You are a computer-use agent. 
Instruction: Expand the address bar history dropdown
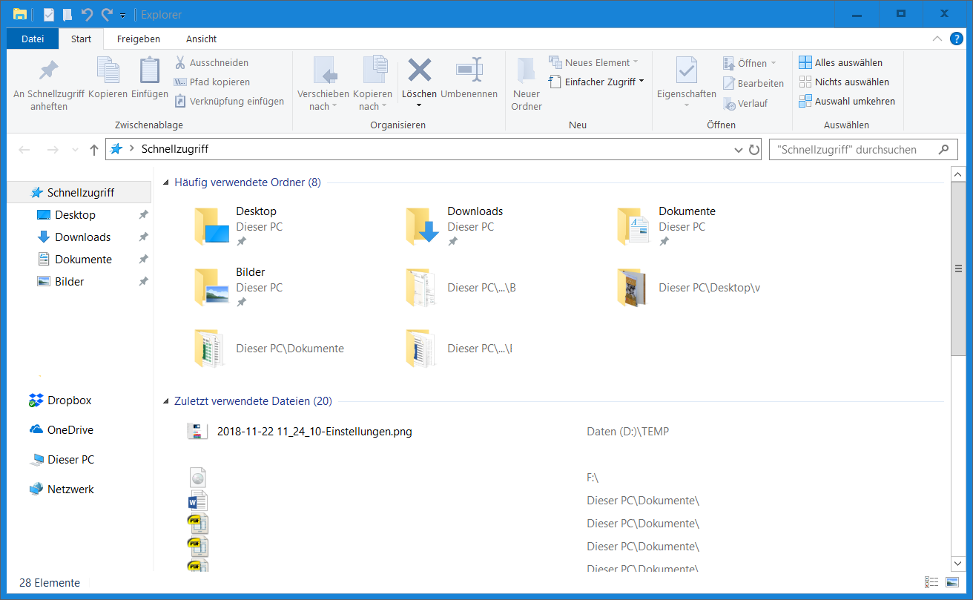(738, 150)
